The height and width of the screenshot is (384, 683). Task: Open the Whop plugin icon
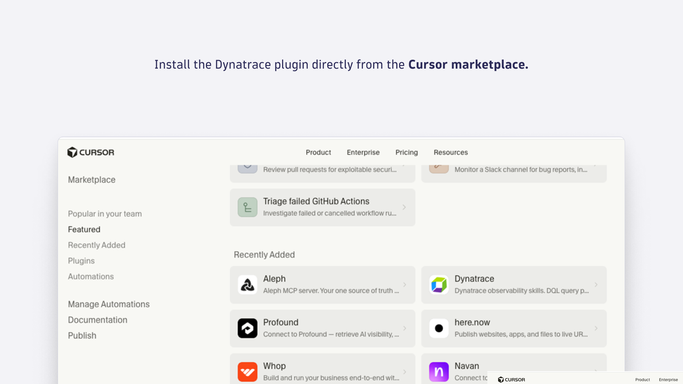pos(248,372)
